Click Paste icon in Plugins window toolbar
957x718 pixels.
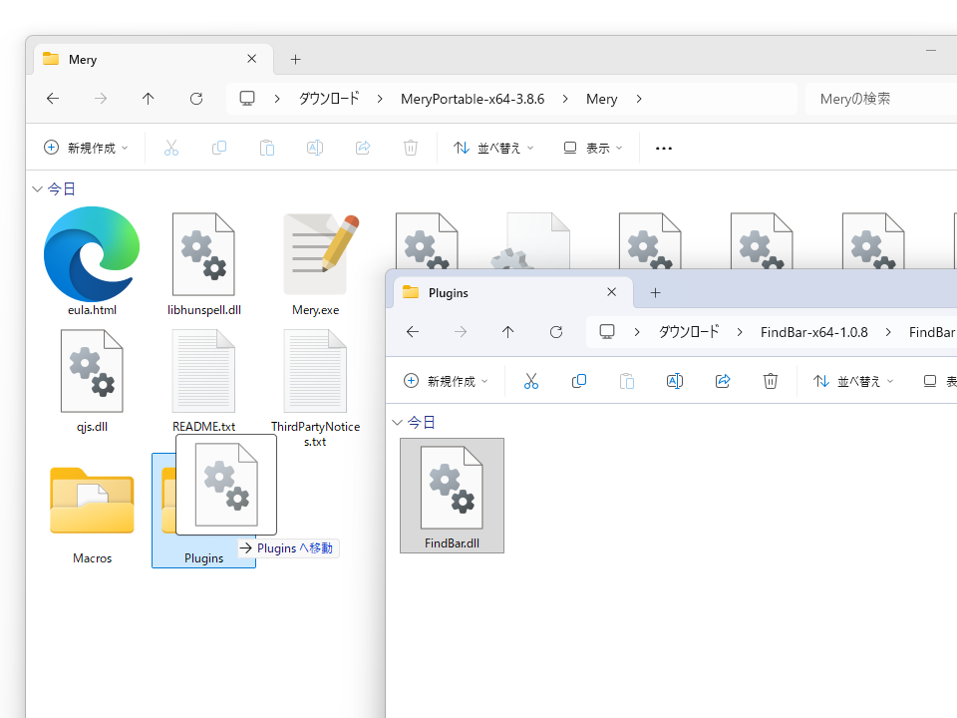coord(627,382)
